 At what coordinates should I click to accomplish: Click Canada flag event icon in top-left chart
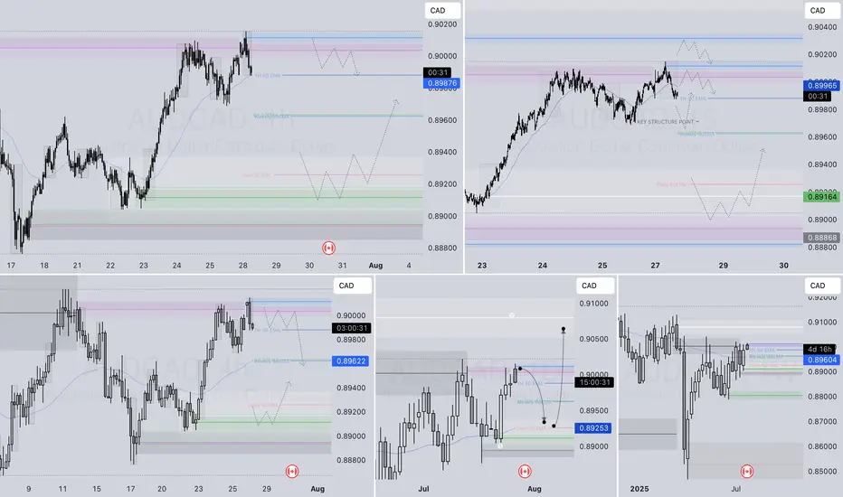pyautogui.click(x=328, y=248)
